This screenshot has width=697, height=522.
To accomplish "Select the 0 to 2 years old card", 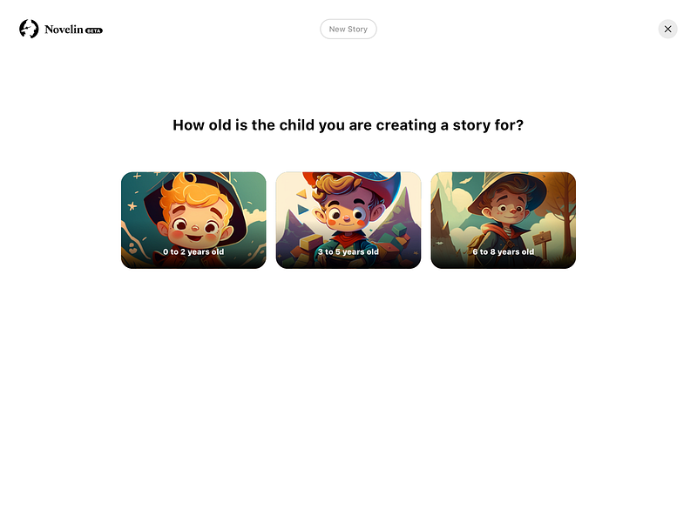I will pyautogui.click(x=193, y=220).
